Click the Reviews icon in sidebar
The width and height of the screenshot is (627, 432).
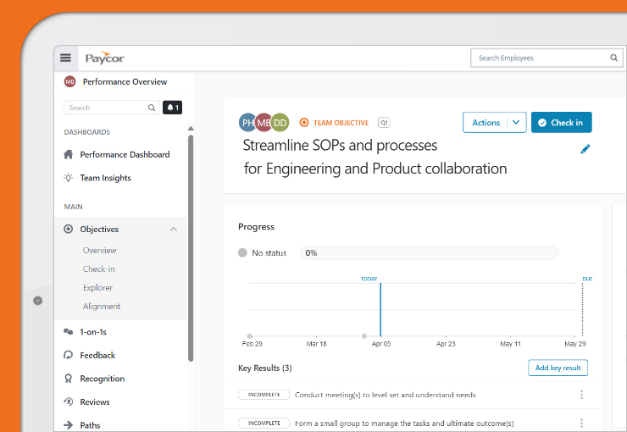click(69, 402)
